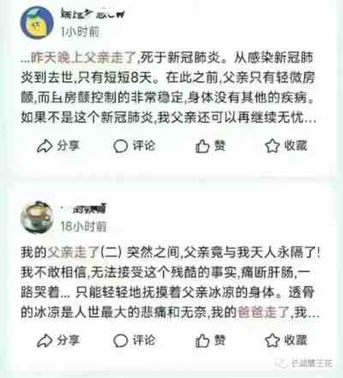Click the 1小时前 timestamp
The width and height of the screenshot is (343, 378).
80,32
